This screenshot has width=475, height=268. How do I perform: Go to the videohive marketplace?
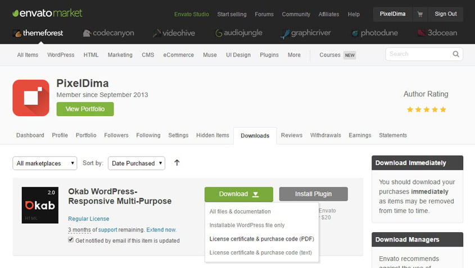click(174, 33)
